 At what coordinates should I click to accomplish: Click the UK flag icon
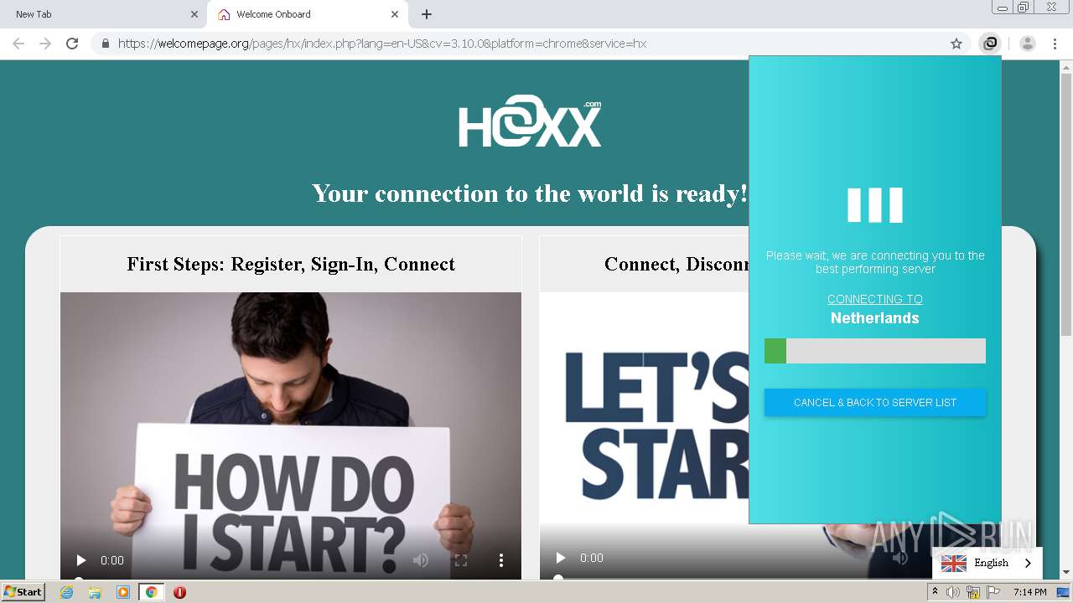(953, 564)
